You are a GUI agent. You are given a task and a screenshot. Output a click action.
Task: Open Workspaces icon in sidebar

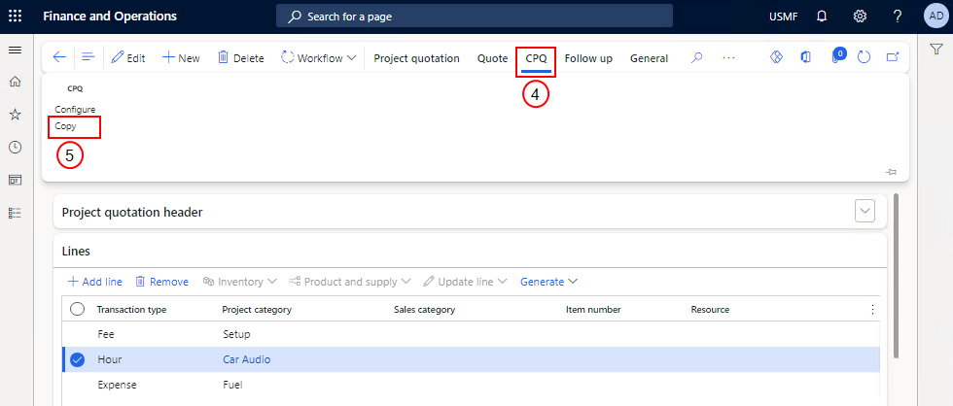pos(15,180)
